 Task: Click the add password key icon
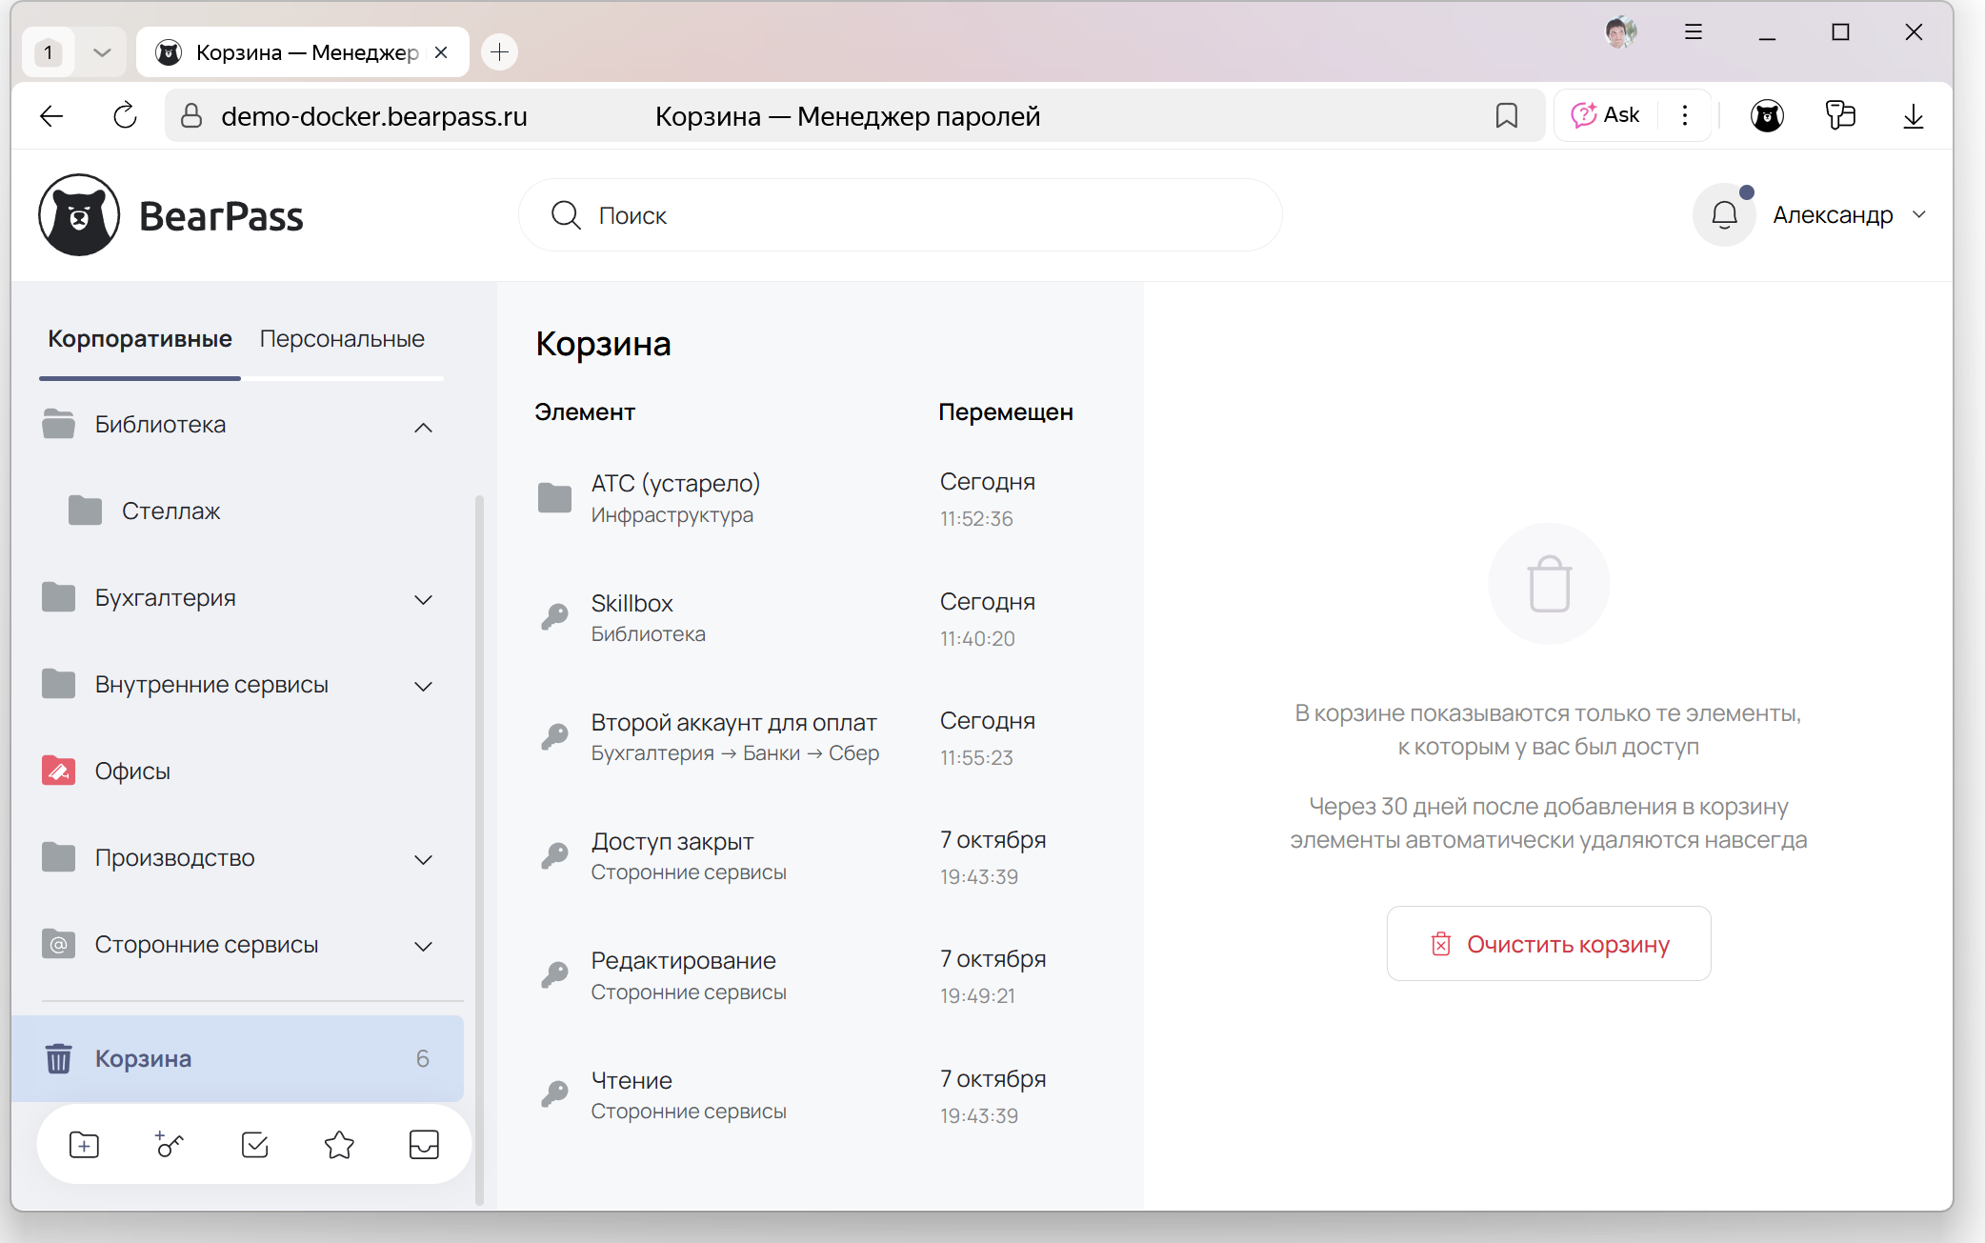click(x=170, y=1144)
